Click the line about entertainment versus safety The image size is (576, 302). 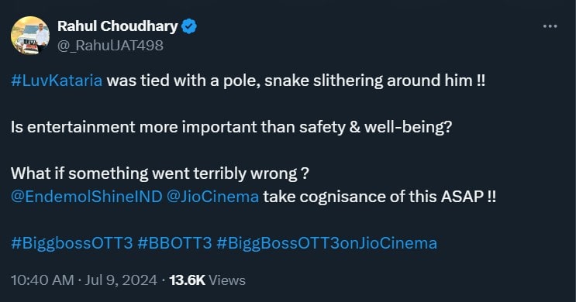[x=232, y=127]
